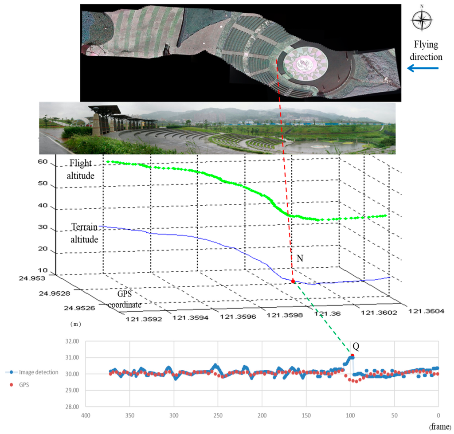This screenshot has width=454, height=434.
Task: Open the panoramic amphitheater photo
Action: point(217,128)
